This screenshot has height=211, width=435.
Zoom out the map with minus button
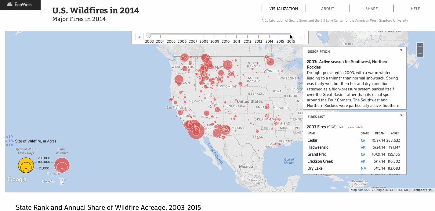pyautogui.click(x=420, y=54)
